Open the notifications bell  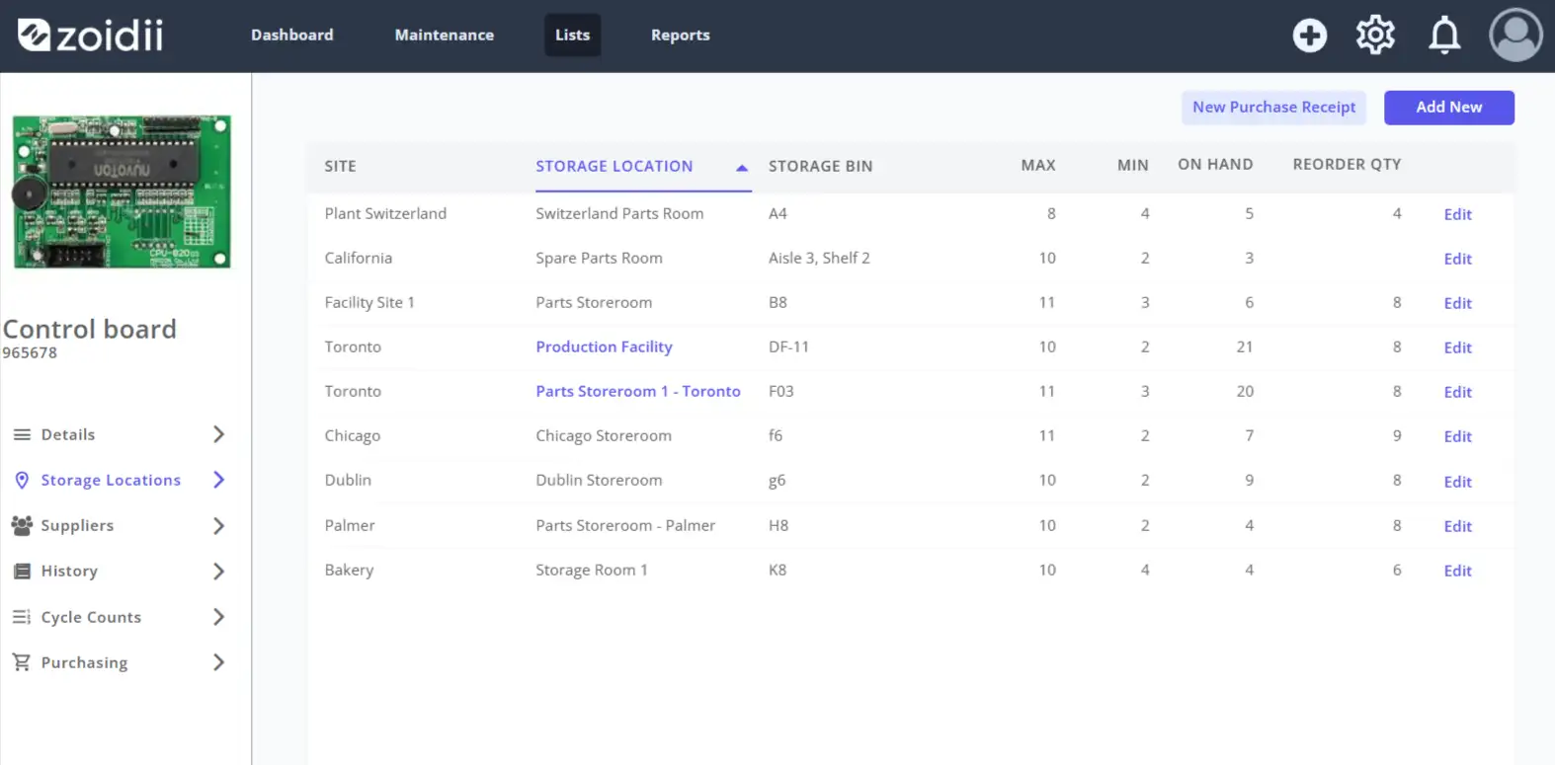[1444, 36]
